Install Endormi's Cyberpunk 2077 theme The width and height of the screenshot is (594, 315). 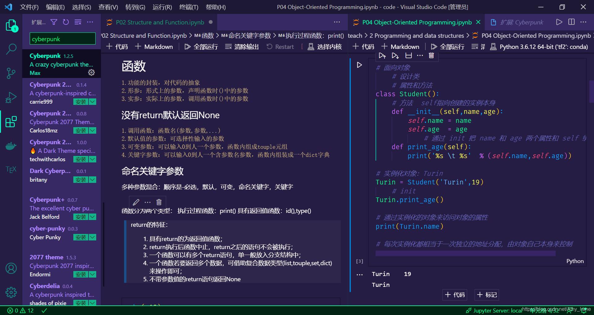coord(80,274)
